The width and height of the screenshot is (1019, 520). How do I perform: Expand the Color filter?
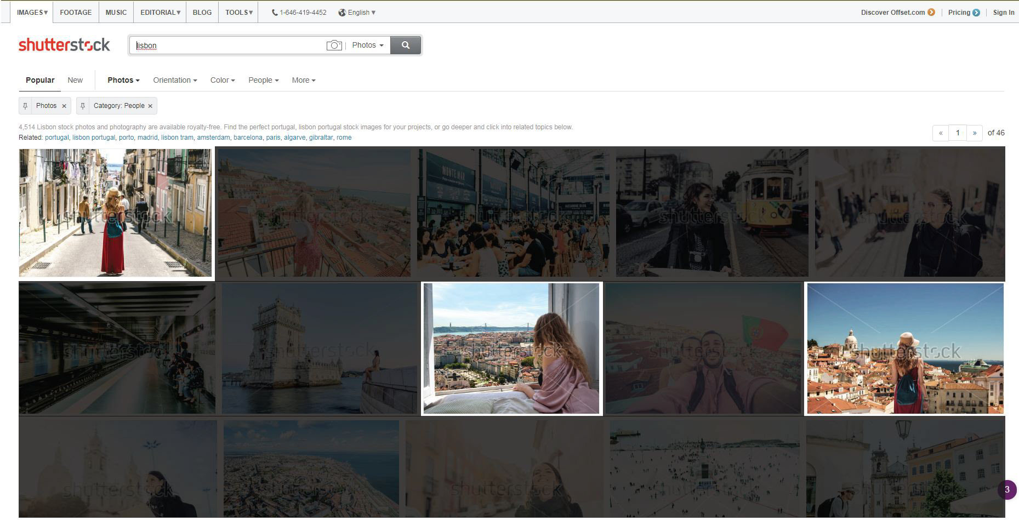223,80
